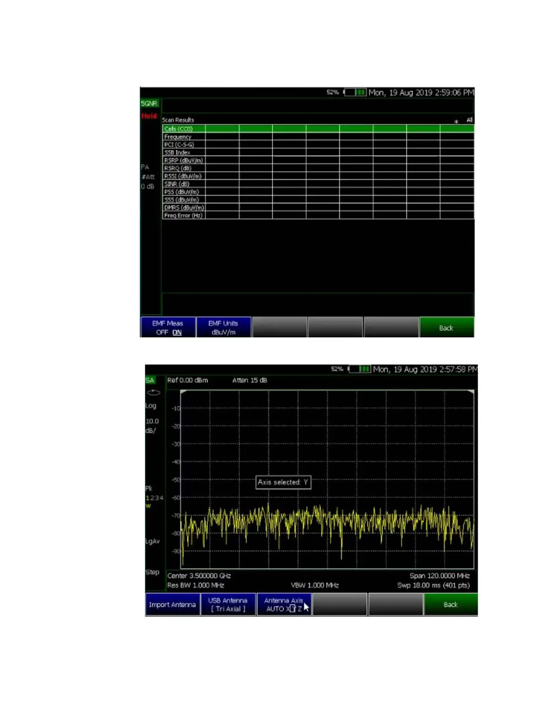Click the battery icon in the spectrum analyzer screen
The width and height of the screenshot is (545, 705).
tap(360, 369)
